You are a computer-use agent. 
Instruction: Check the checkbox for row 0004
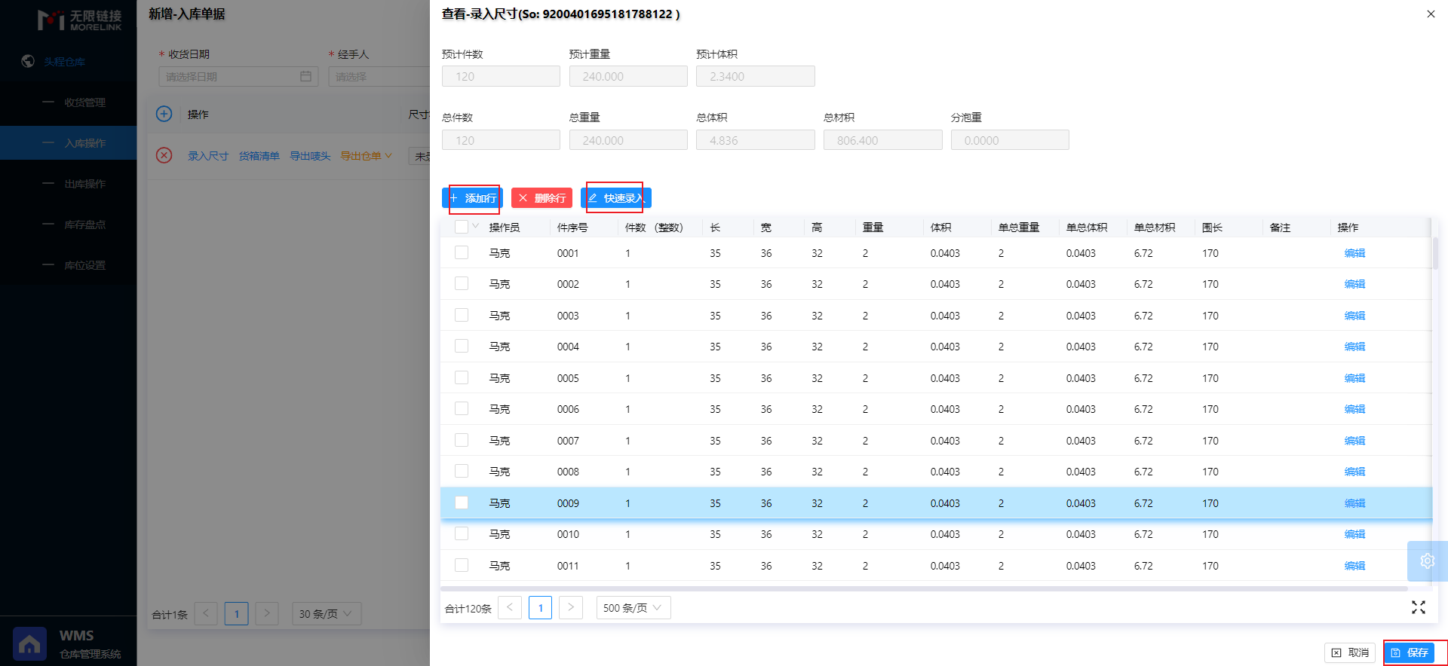coord(462,346)
